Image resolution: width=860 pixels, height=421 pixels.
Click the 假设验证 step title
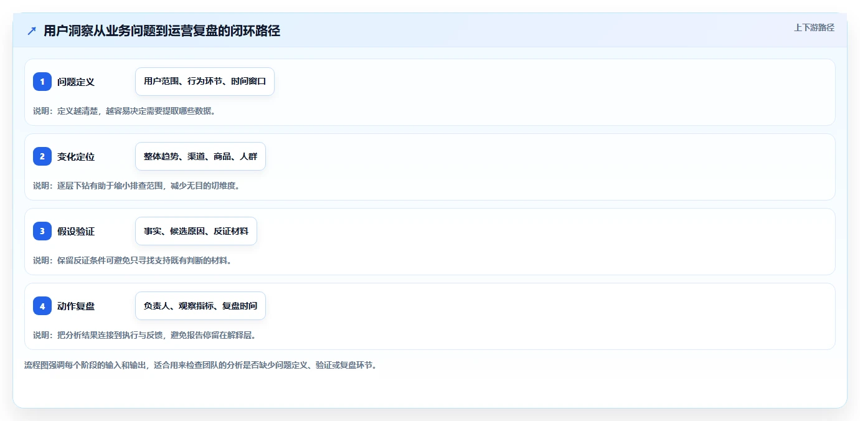[x=76, y=231]
